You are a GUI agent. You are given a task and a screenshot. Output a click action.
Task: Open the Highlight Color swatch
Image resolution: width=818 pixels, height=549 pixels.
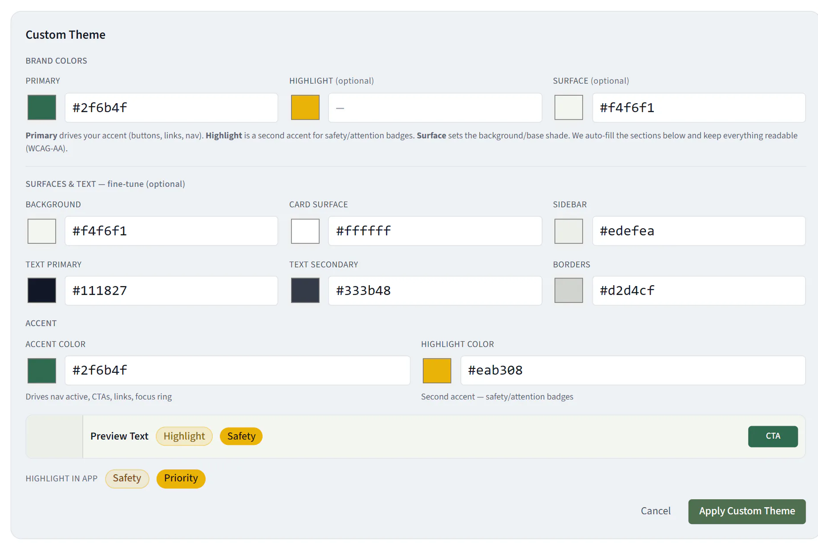coord(437,371)
